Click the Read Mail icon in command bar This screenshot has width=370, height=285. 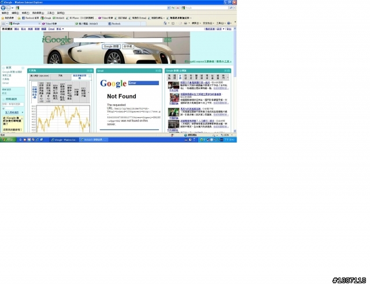point(180,23)
